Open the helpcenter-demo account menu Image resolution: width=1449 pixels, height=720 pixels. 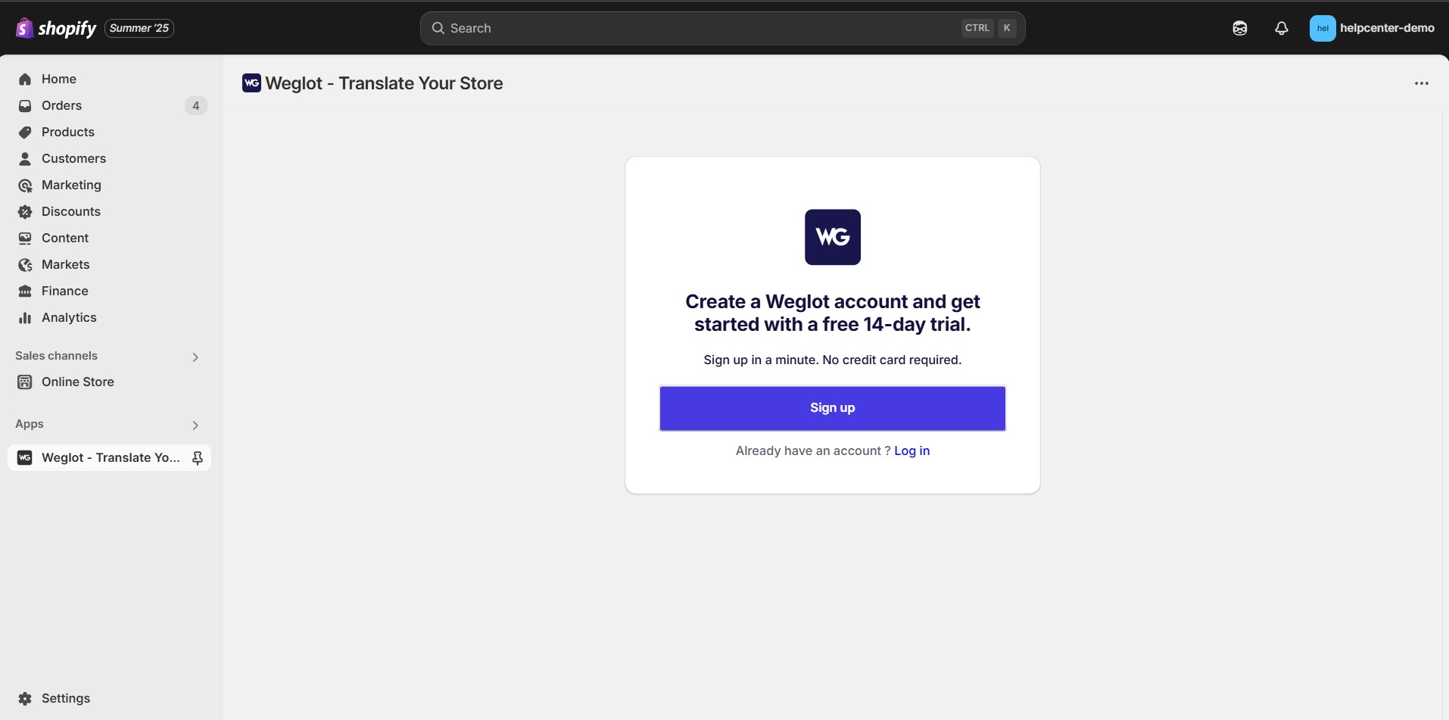(1373, 28)
